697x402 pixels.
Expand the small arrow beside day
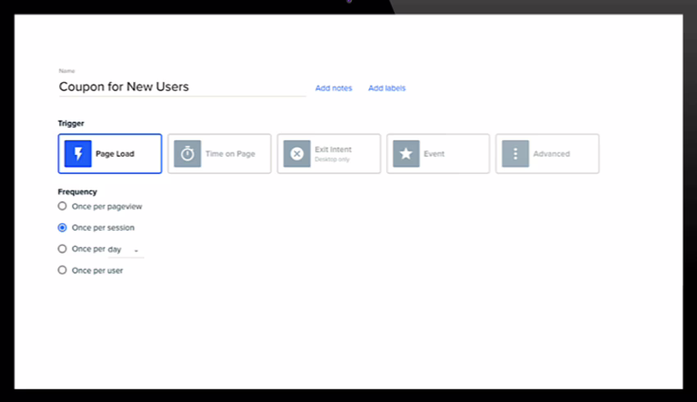coord(136,250)
